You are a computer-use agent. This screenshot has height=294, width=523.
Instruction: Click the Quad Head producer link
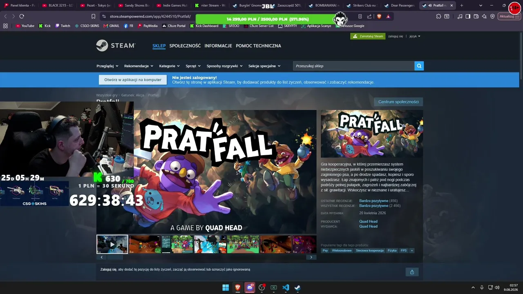368,221
